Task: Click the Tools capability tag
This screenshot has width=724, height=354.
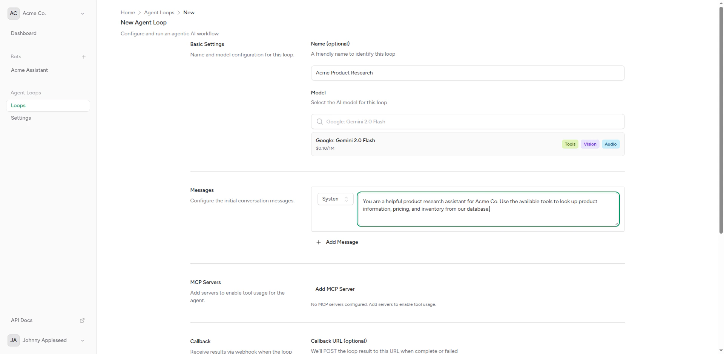Action: (x=570, y=144)
